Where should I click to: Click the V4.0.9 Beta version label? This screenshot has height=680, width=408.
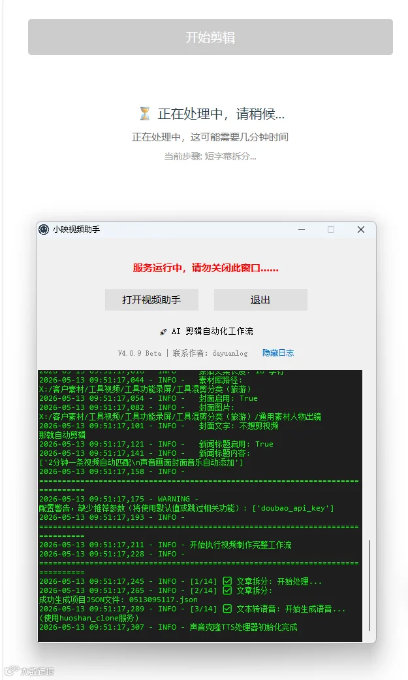tap(140, 354)
